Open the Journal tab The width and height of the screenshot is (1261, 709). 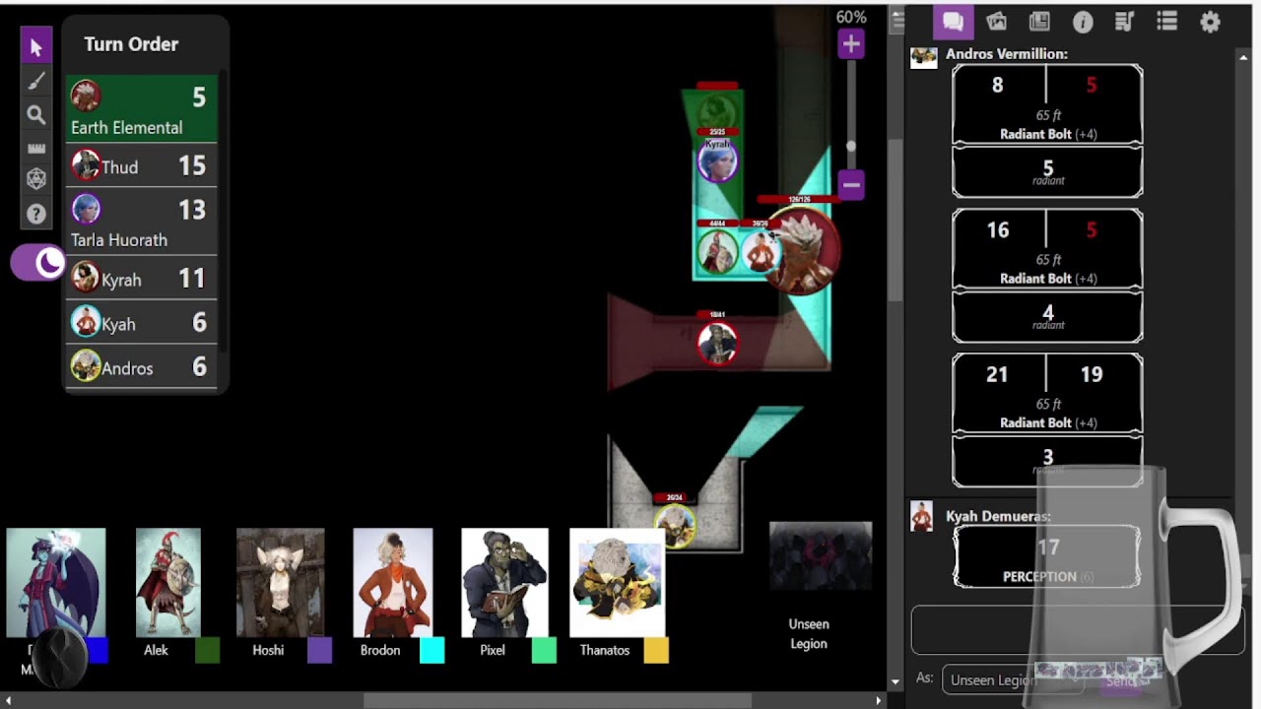pos(1039,22)
